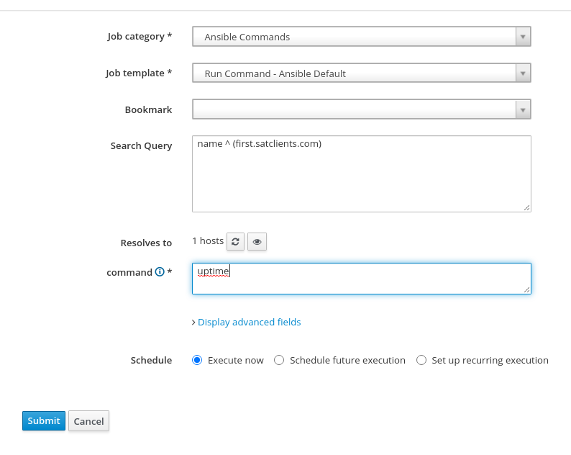Click the refresh hosts count icon
Screen dimensions: 571x455
click(x=235, y=242)
